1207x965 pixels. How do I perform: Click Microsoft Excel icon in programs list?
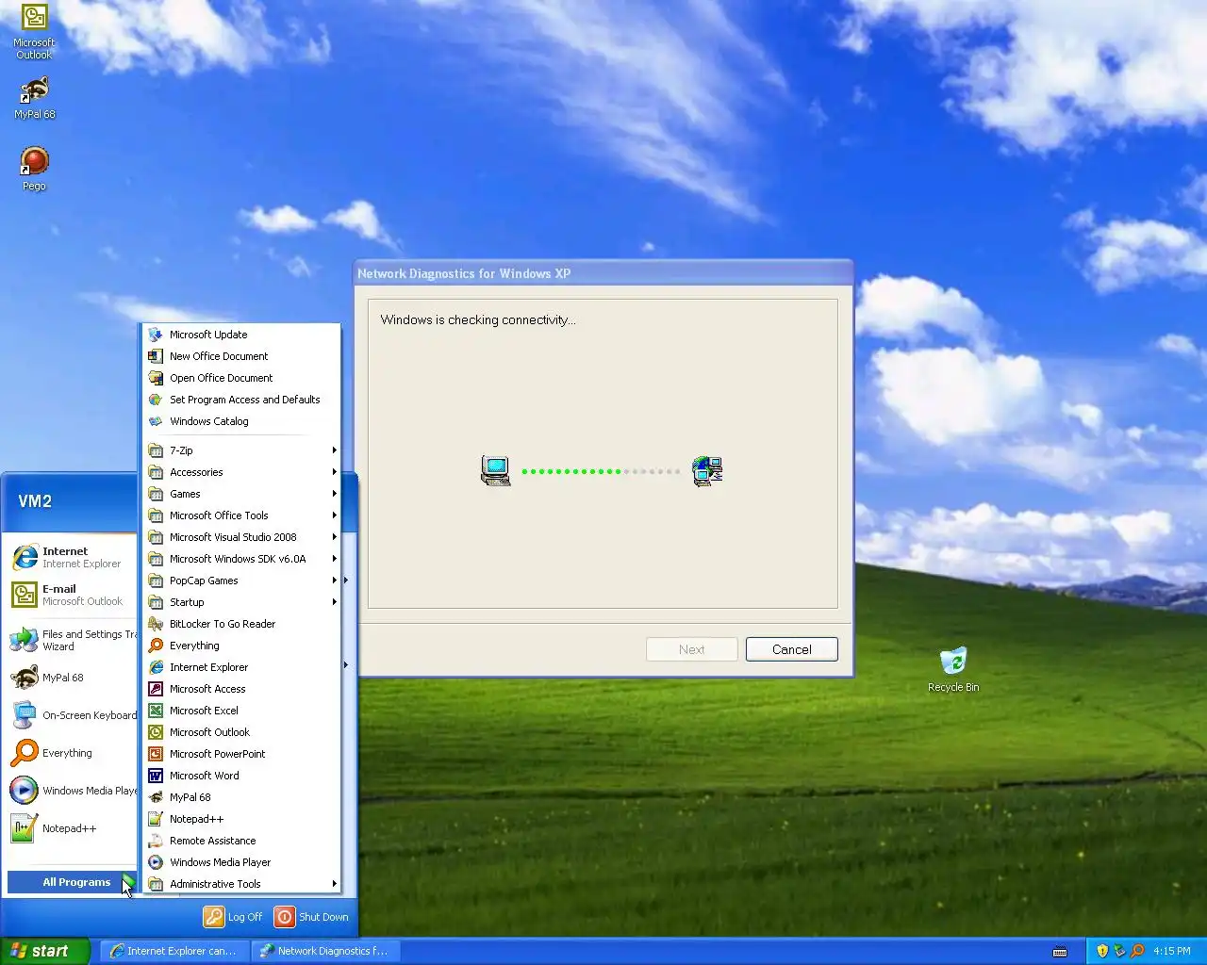(156, 711)
